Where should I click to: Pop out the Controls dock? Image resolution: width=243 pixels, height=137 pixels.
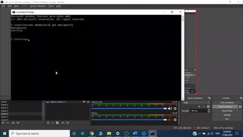point(241,98)
